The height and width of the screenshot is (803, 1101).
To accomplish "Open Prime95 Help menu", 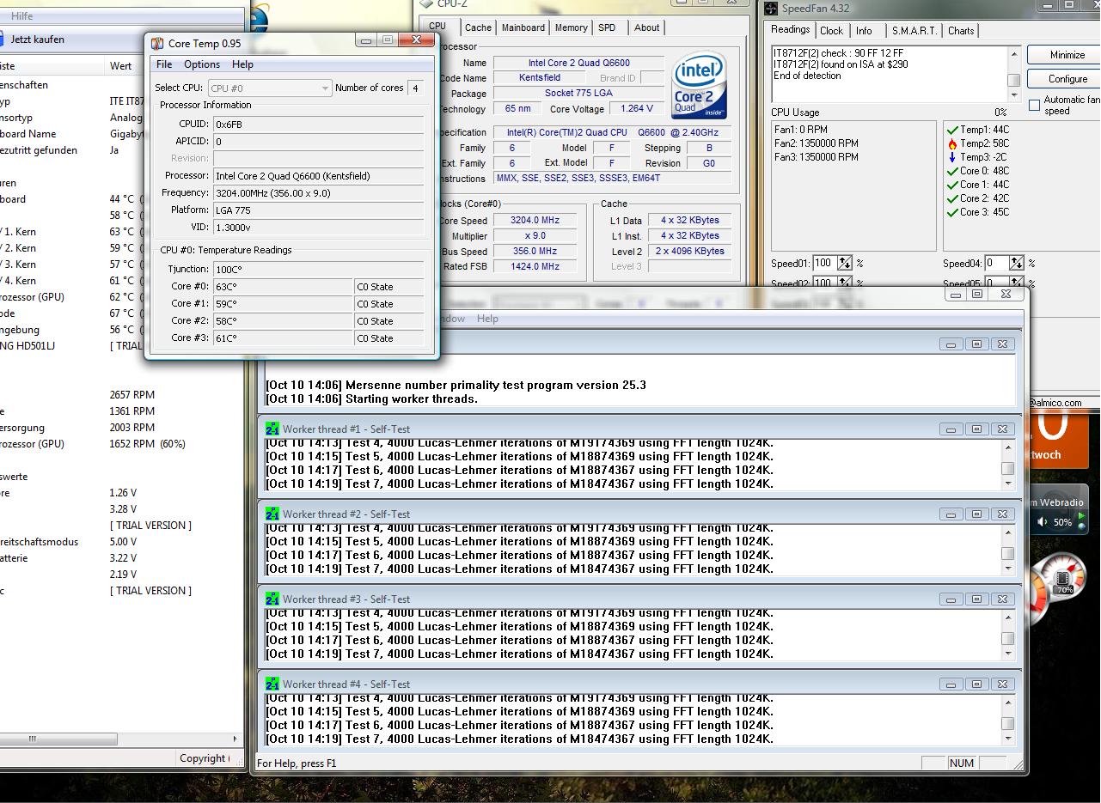I will (487, 319).
